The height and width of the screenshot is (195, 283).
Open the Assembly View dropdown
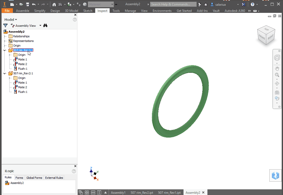[x=40, y=25]
